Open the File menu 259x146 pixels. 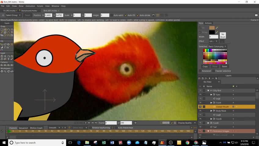(x=3, y=6)
